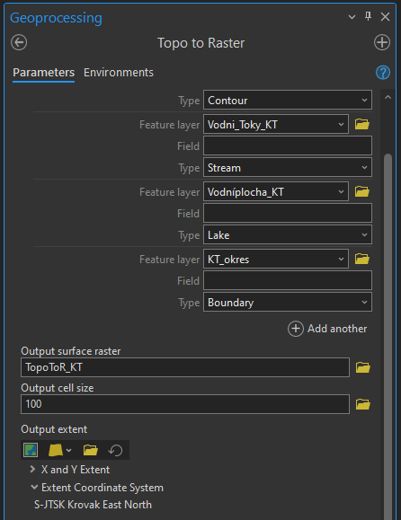Click the S-JTSK Krovak East North text
This screenshot has height=520, width=401.
click(x=93, y=505)
